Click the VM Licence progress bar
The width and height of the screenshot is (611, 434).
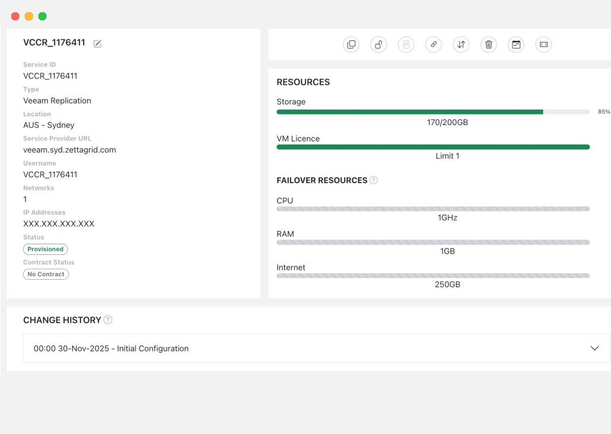pyautogui.click(x=433, y=147)
